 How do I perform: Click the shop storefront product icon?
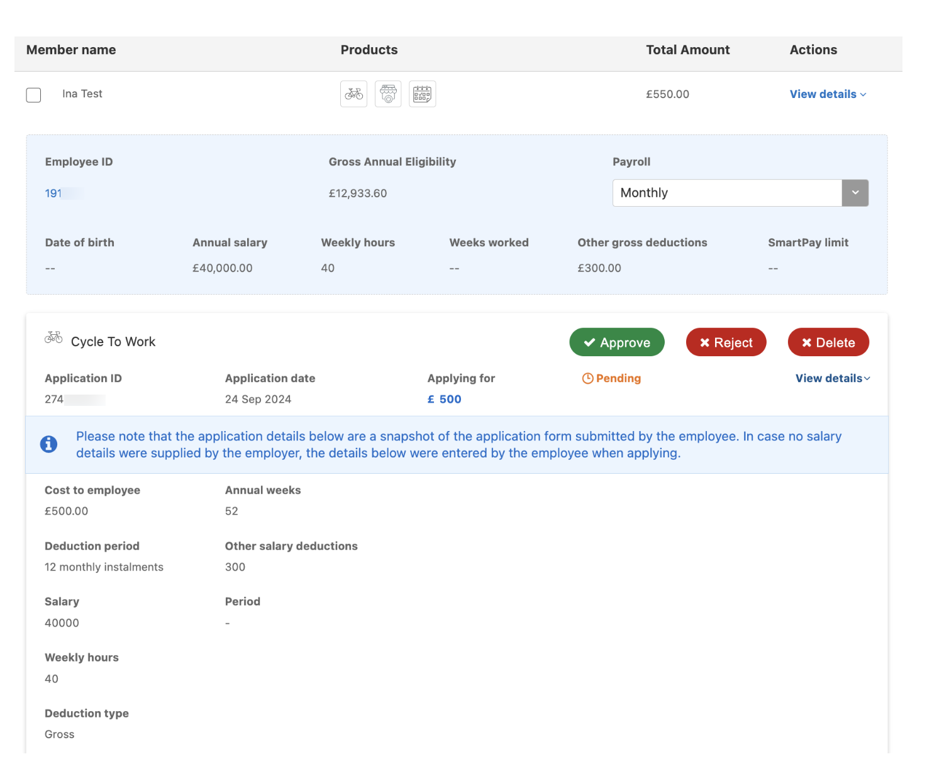point(388,94)
